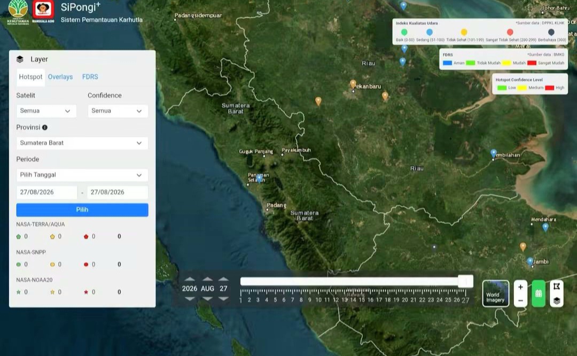Decrease the month AUG with down arrow
Viewport: 577px width, 356px height.
[x=207, y=299]
